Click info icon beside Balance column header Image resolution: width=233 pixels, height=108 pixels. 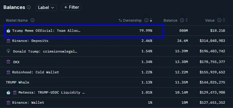pos(182,20)
